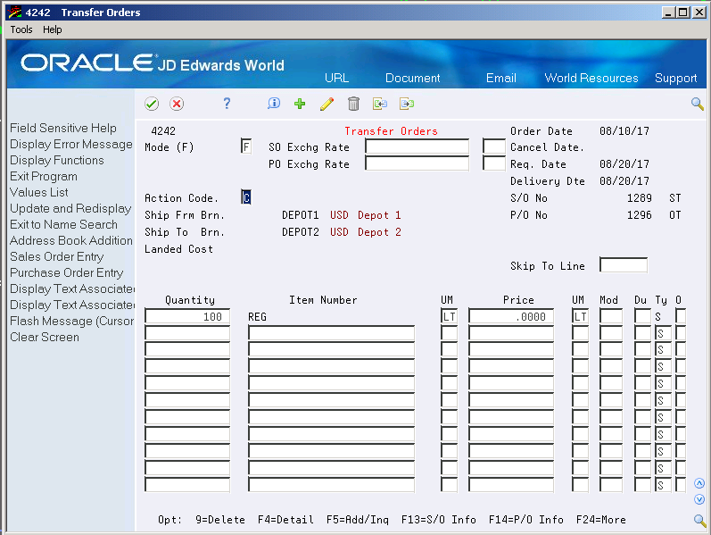
Task: Open Address Book Addition
Action: pyautogui.click(x=71, y=240)
